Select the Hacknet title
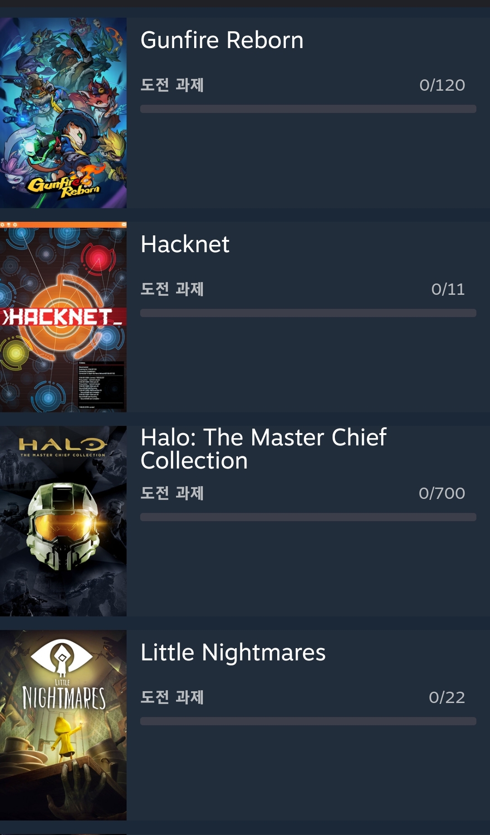 (x=185, y=244)
